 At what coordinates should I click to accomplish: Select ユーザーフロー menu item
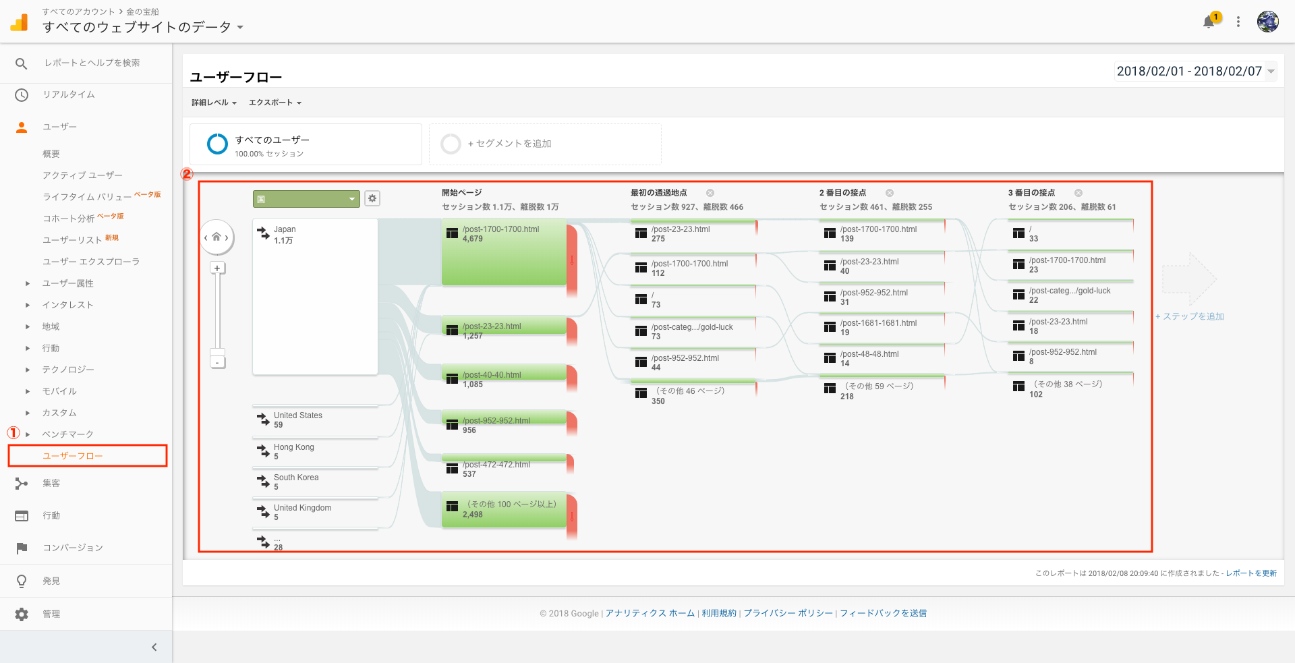click(x=72, y=456)
